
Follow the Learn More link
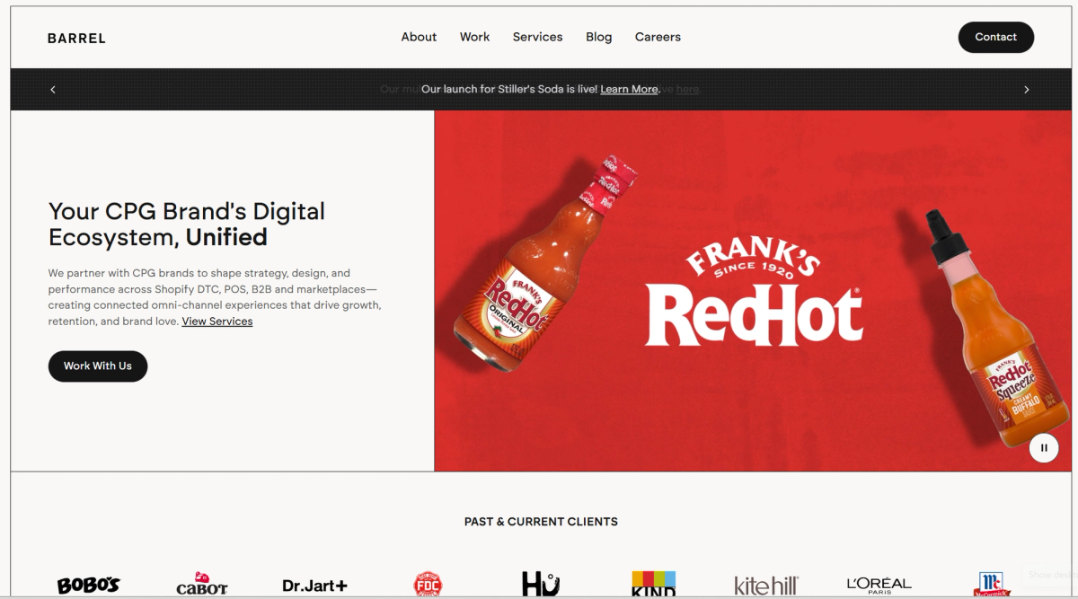629,89
